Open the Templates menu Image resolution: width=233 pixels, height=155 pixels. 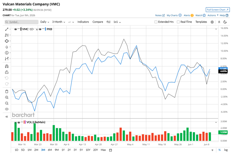pyautogui.click(x=201, y=22)
